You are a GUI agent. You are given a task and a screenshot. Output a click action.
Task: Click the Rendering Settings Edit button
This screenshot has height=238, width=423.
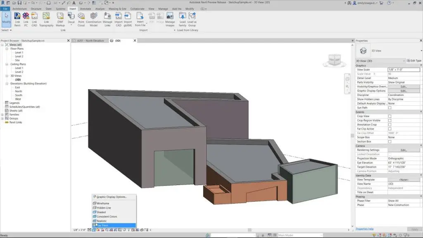pos(404,150)
